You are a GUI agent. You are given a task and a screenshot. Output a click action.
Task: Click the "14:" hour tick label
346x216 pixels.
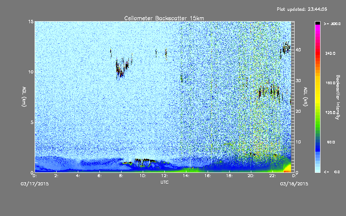click(x=186, y=176)
